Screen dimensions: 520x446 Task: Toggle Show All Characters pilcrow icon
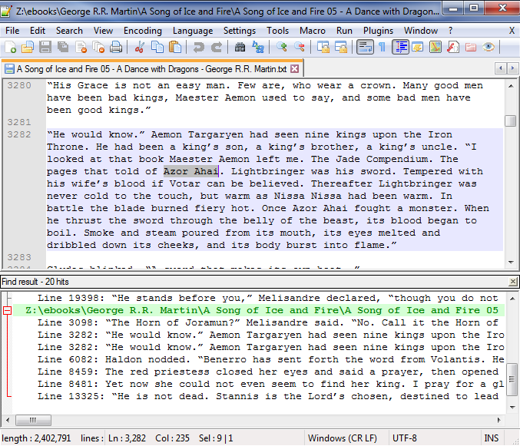pos(382,47)
